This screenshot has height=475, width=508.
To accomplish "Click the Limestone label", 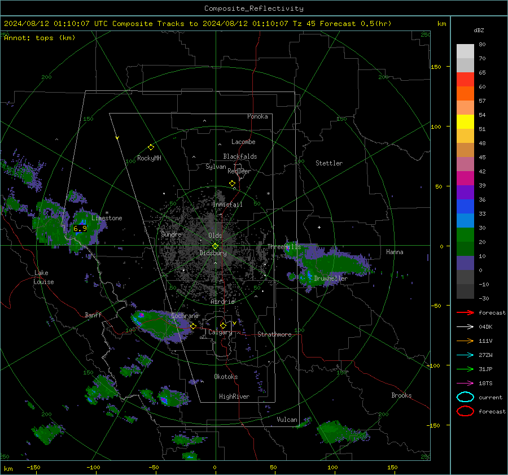I will (107, 218).
